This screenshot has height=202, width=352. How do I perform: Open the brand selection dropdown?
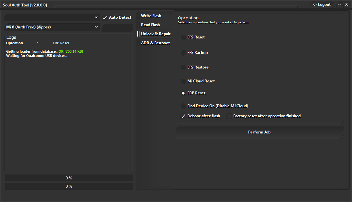coord(52,17)
